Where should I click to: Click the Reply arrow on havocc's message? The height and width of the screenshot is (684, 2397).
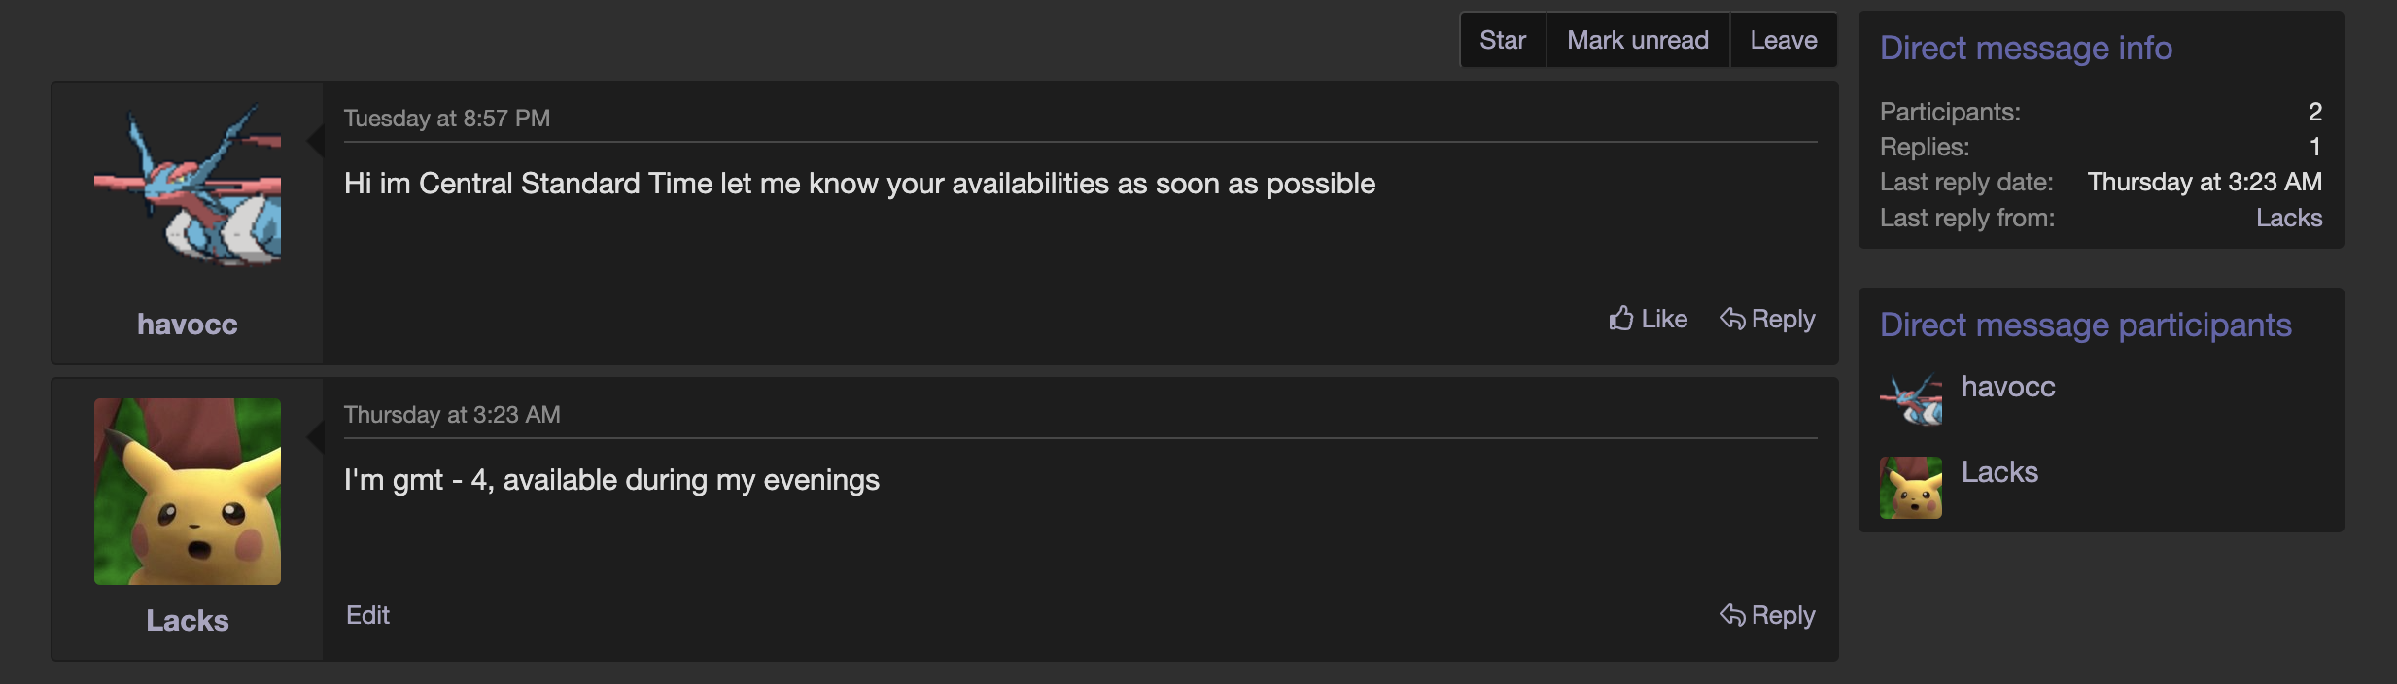(1733, 319)
